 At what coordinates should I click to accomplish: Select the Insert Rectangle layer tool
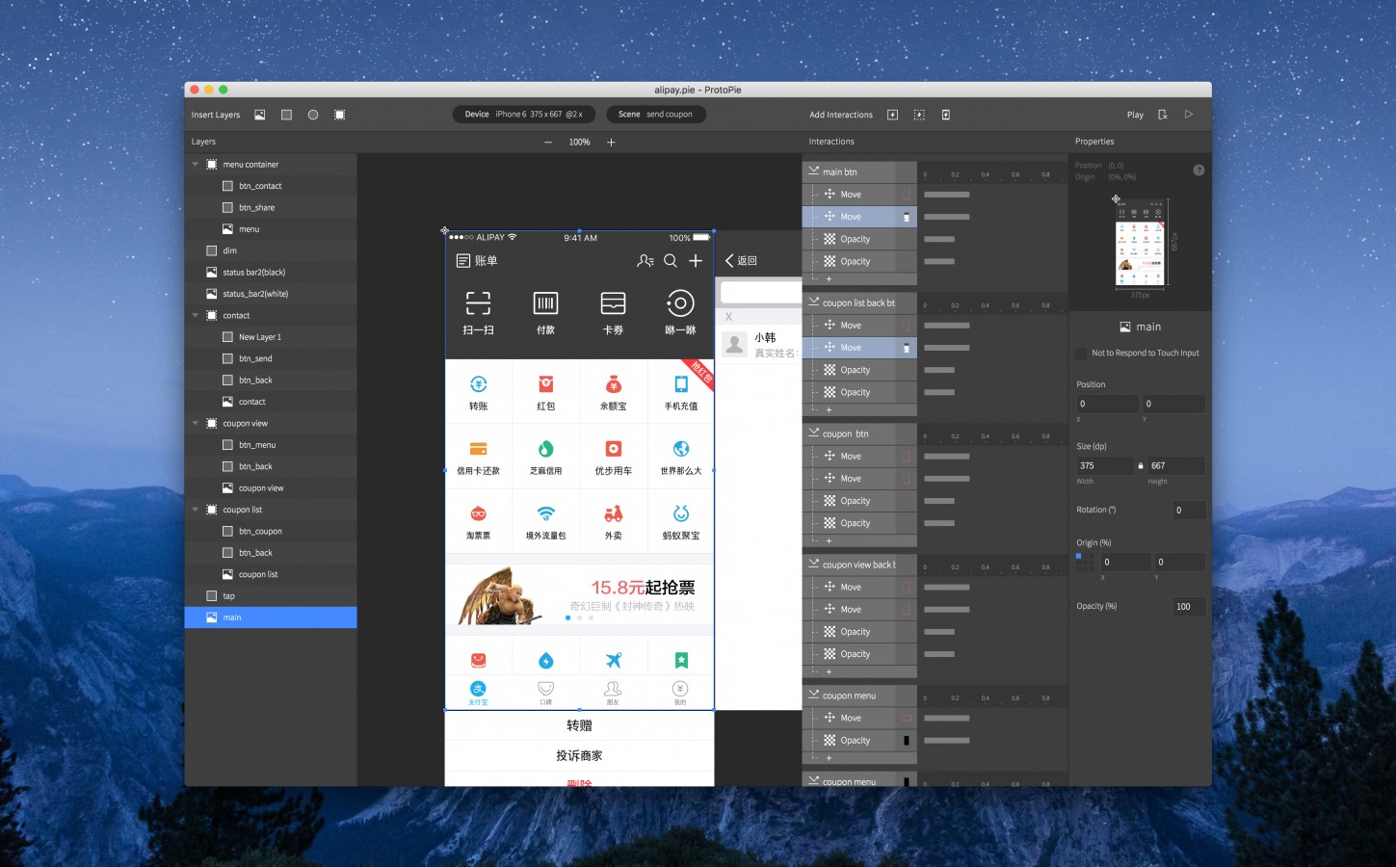tap(285, 115)
